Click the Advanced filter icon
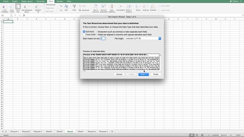This screenshot has height=137, width=244. (x=84, y=10)
